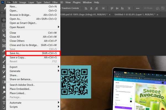
Task: Open the File menu
Action: 9,2
